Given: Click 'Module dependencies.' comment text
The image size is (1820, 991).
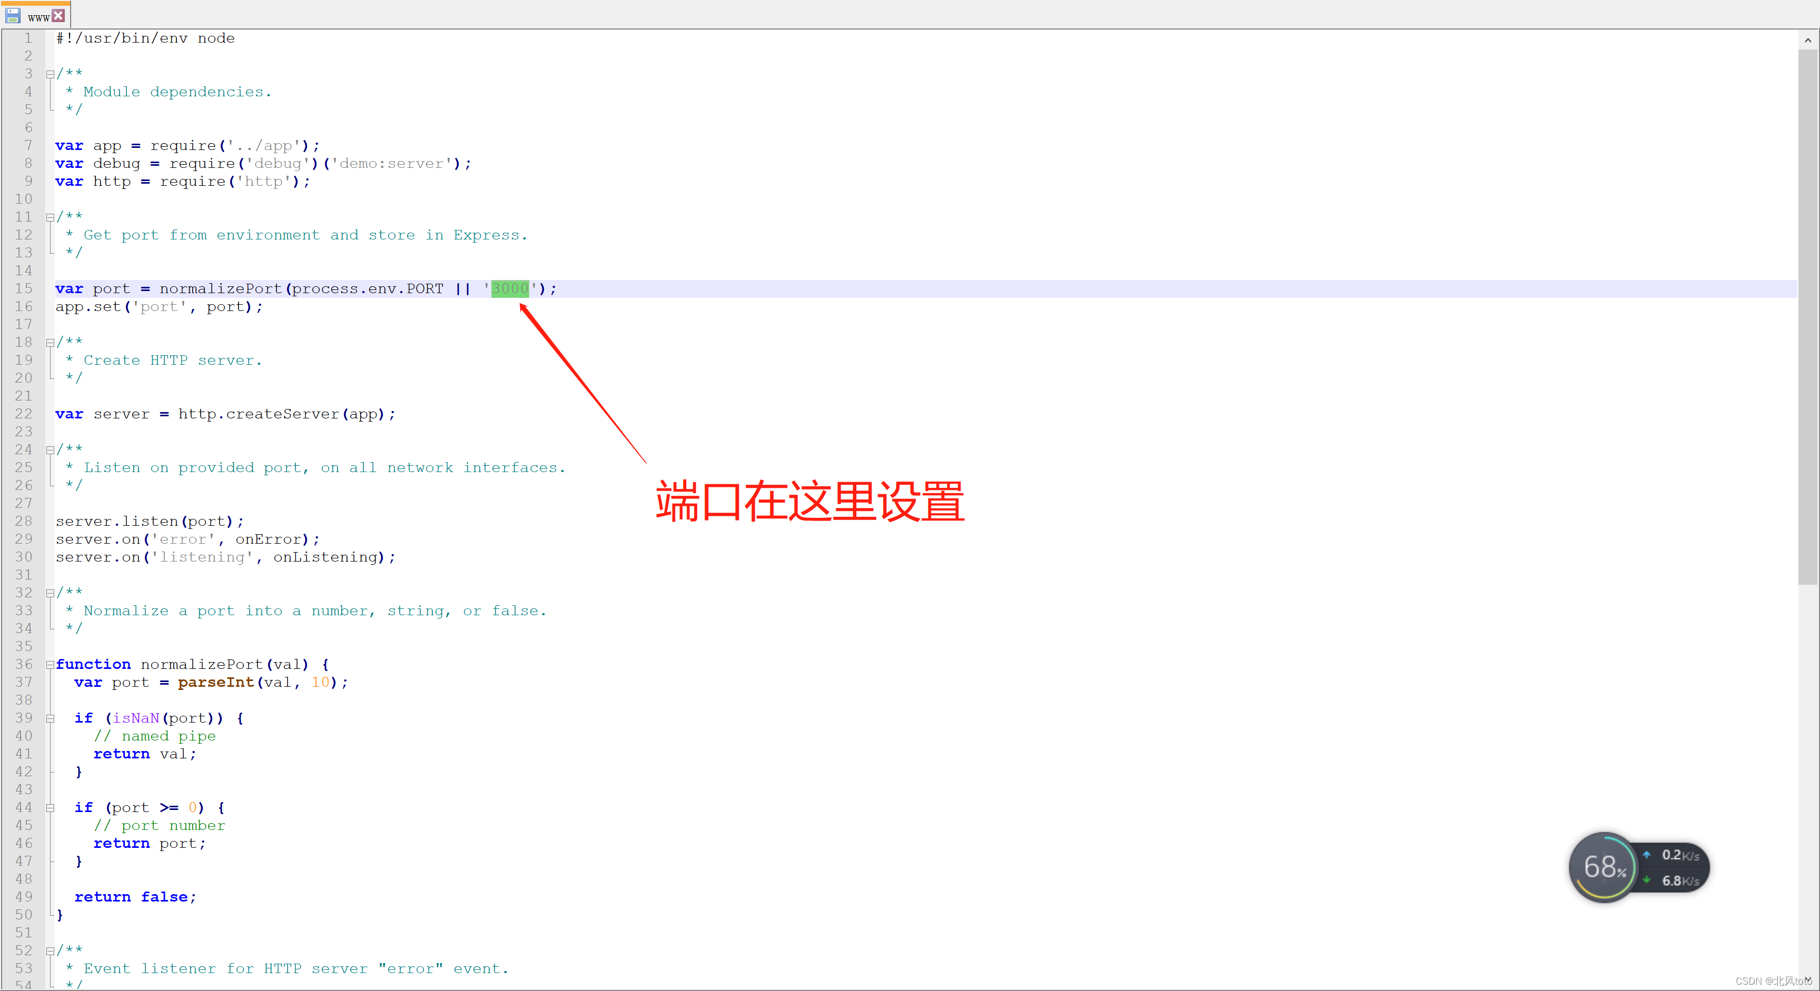Looking at the screenshot, I should coord(177,92).
